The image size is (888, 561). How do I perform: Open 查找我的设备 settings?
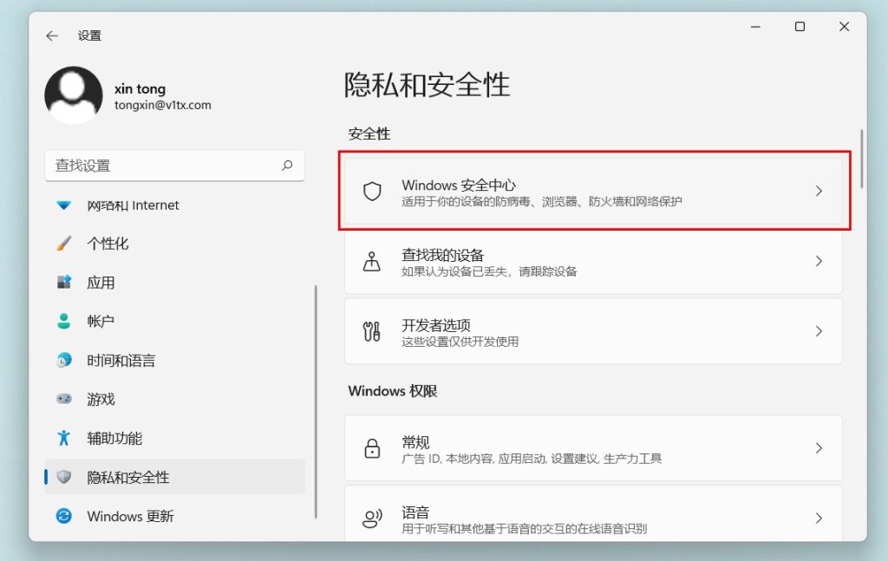click(x=593, y=262)
